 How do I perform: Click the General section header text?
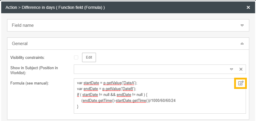pos(20,44)
